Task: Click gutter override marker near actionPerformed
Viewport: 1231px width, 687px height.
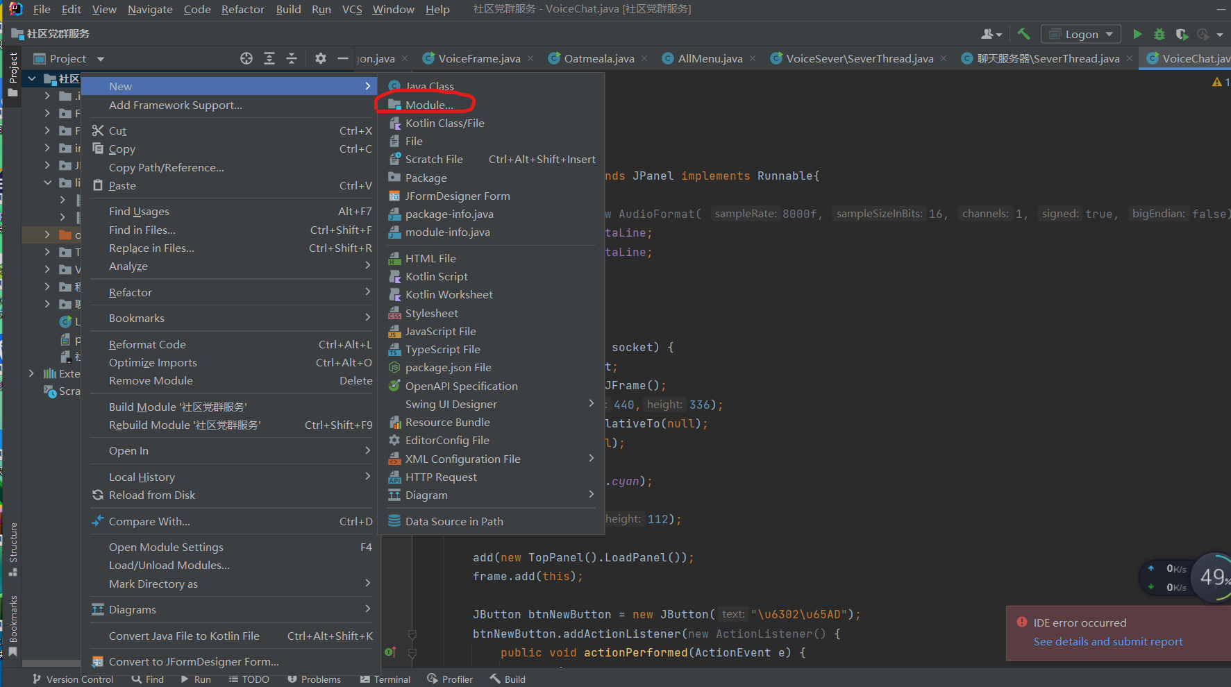Action: [390, 652]
